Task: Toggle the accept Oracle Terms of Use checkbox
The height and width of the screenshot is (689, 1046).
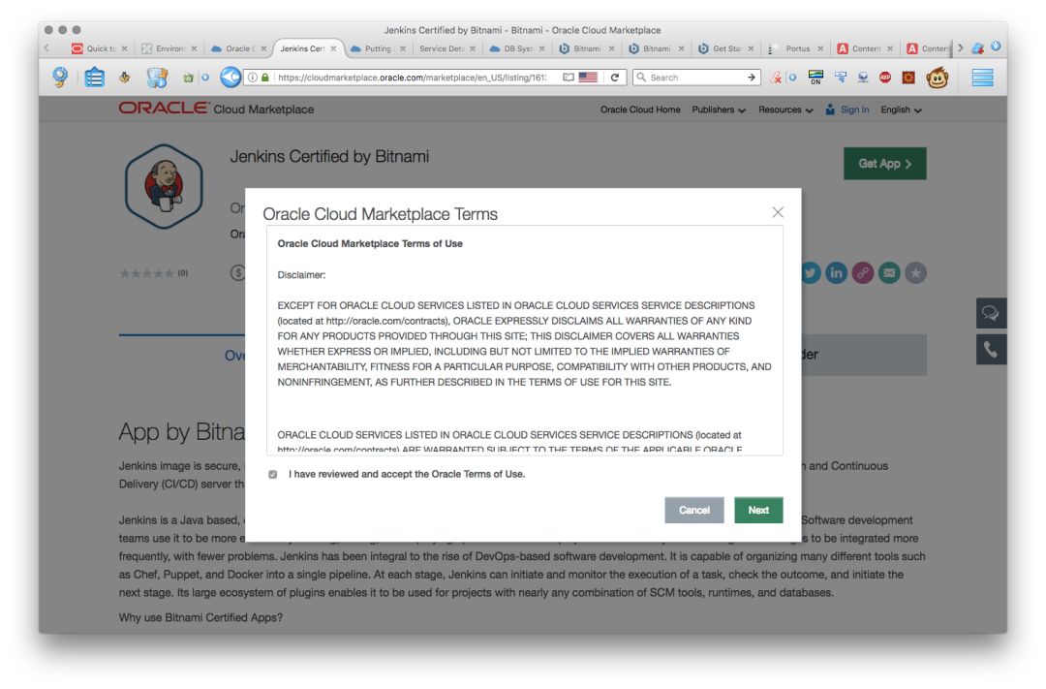Action: tap(273, 474)
